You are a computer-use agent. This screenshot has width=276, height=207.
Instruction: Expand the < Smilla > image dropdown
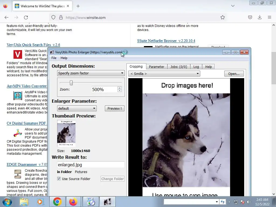point(164,74)
